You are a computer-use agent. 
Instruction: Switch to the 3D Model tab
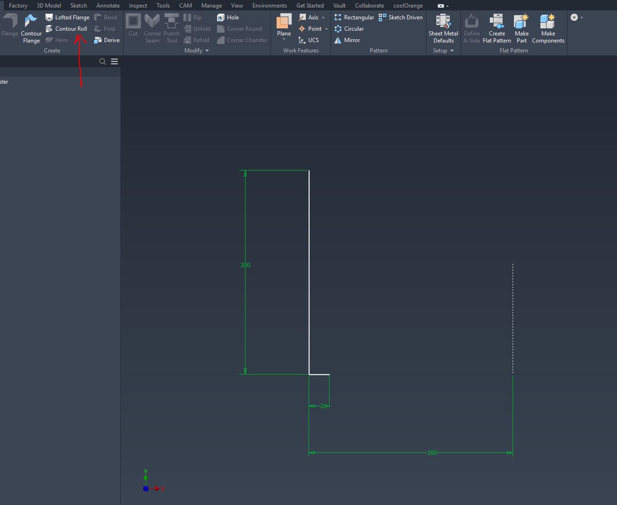tap(49, 6)
